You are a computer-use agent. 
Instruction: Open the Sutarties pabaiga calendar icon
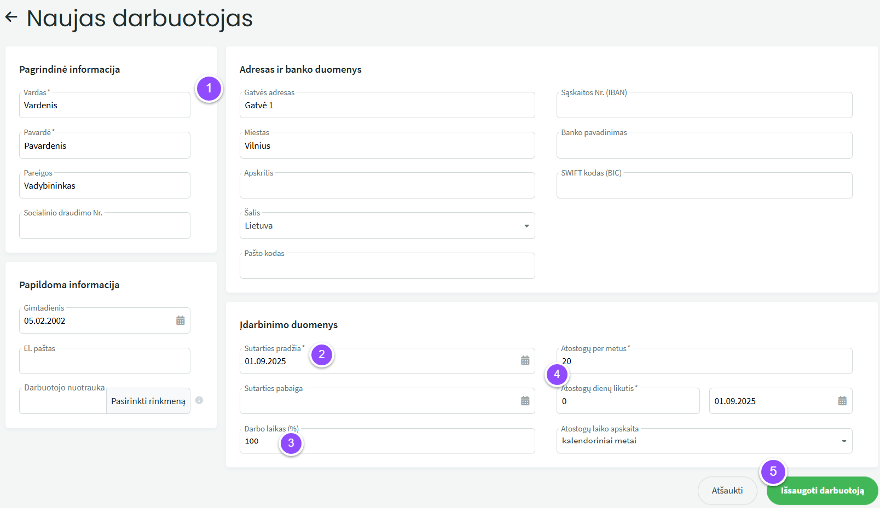[525, 401]
